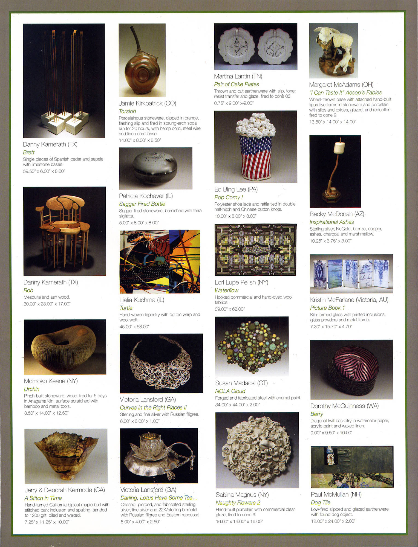Open the Berry basketry photo

coord(351,369)
